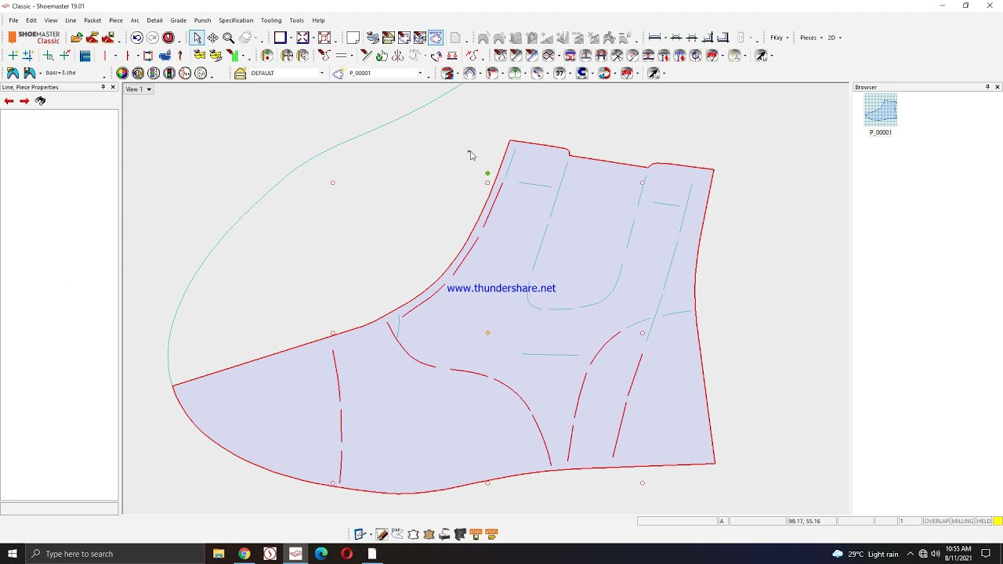1003x564 pixels.
Task: Click the traffic light display icon
Action: [169, 73]
